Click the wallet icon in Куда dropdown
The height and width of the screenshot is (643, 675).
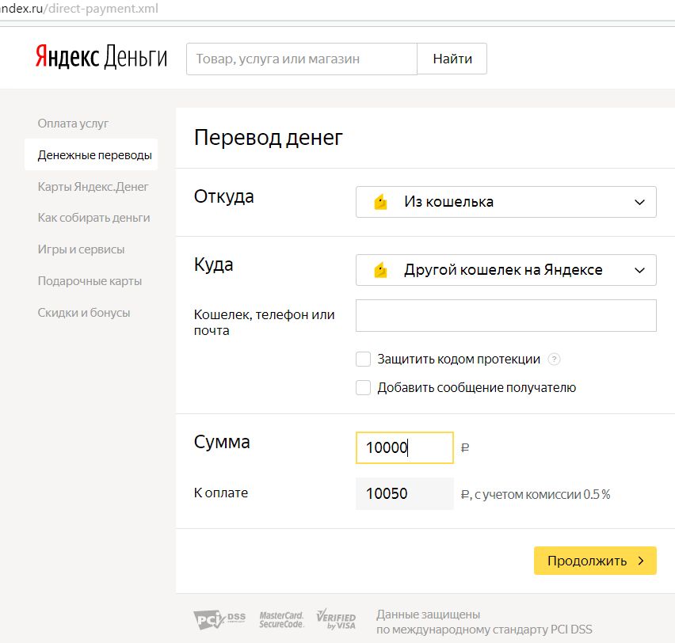[x=380, y=270]
